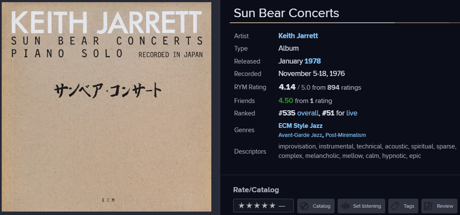Screen dimensions: 460x215
Task: Click the Catalog vinyl disc icon
Action: point(304,206)
